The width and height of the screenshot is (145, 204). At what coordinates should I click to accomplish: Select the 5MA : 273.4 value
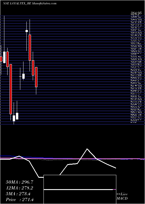click(x=18, y=194)
